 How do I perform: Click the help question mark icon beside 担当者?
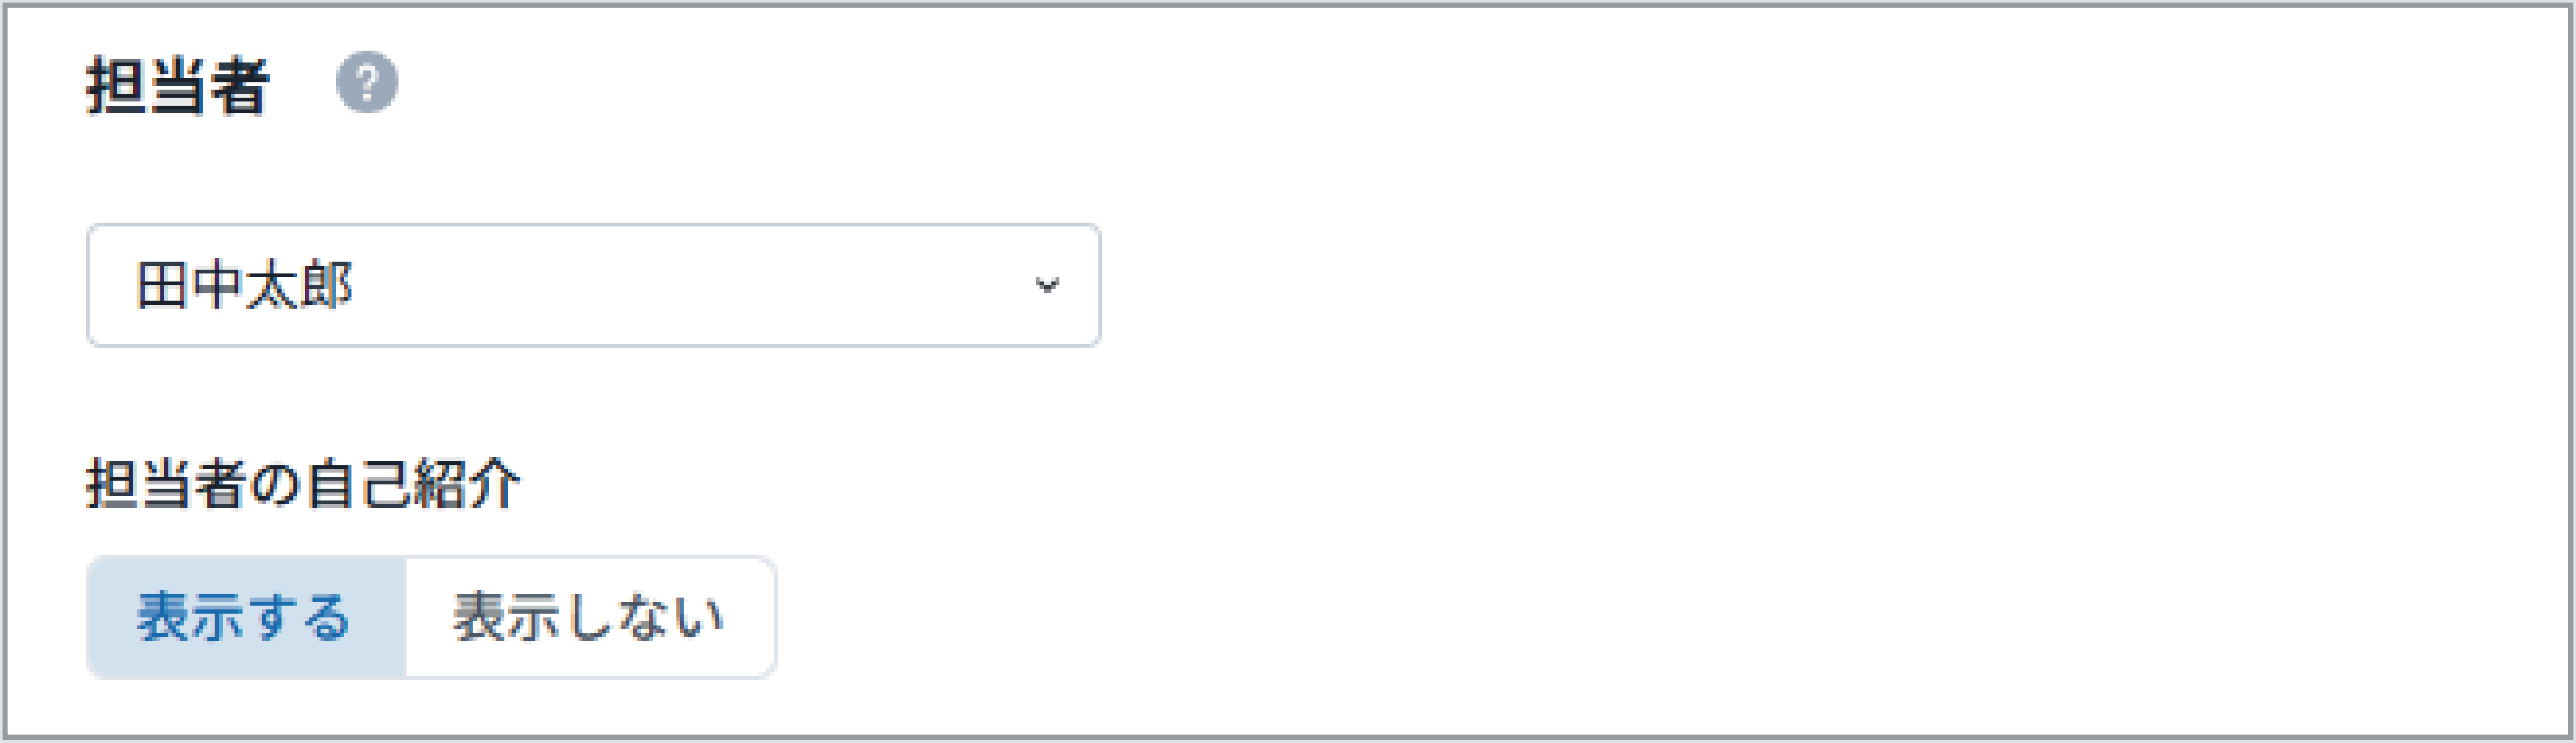(x=366, y=82)
